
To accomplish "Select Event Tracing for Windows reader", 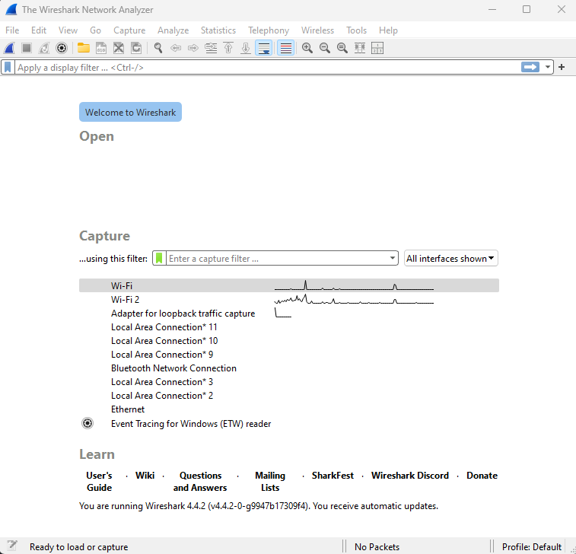I will coord(191,424).
